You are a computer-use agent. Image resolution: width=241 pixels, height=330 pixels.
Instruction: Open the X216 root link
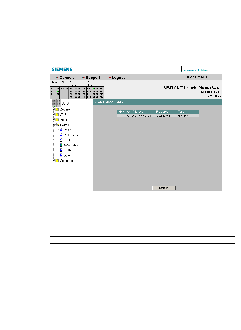65,103
